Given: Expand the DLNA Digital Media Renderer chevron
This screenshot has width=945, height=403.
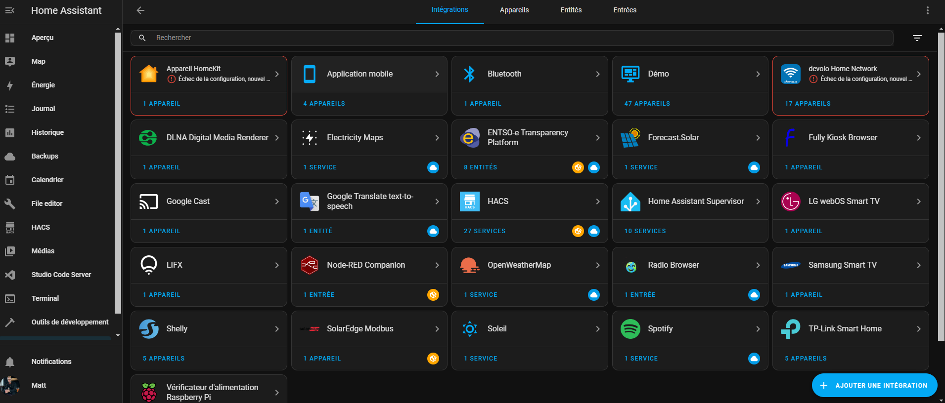Looking at the screenshot, I should click(277, 138).
